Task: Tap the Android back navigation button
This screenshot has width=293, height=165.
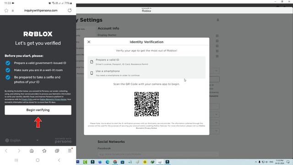Action: [59, 160]
